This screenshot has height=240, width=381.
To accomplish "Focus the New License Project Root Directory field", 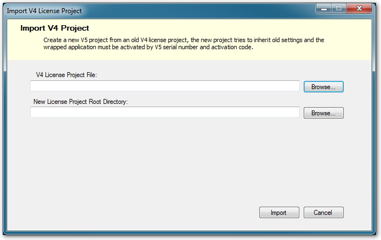I will pos(165,112).
